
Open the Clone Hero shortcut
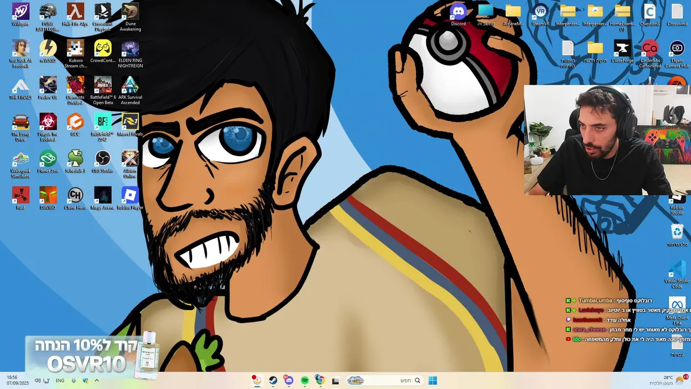(75, 198)
